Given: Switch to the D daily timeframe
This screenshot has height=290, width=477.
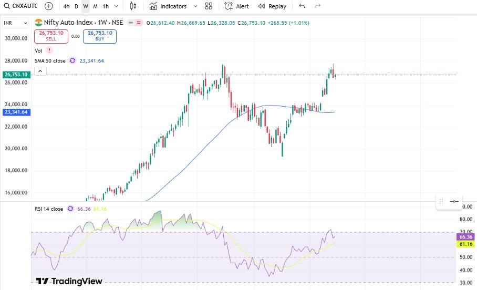Looking at the screenshot, I should [76, 6].
